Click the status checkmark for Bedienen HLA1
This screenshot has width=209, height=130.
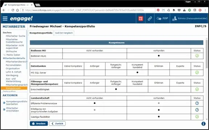pyautogui.click(x=197, y=56)
